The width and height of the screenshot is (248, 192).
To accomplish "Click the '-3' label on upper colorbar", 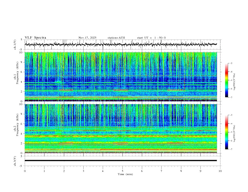I will point(231,63).
